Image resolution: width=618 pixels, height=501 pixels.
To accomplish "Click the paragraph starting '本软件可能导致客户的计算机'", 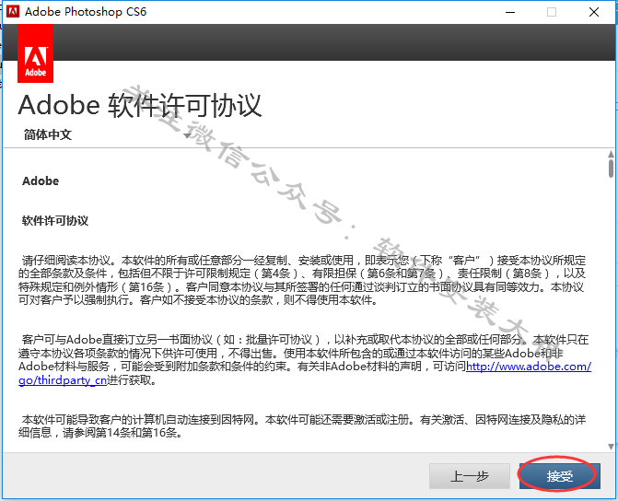I will pyautogui.click(x=302, y=426).
